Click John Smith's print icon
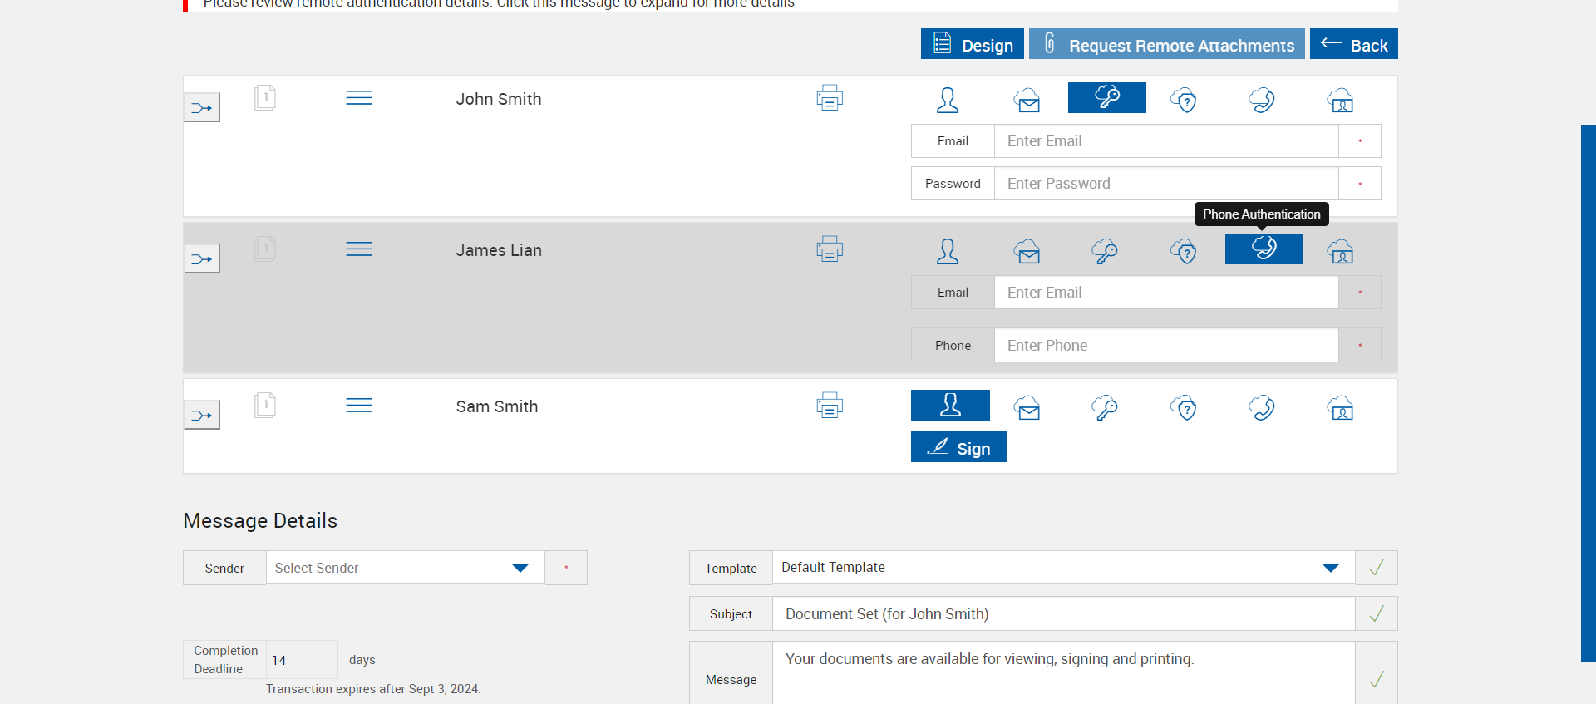1596x704 pixels. click(829, 98)
